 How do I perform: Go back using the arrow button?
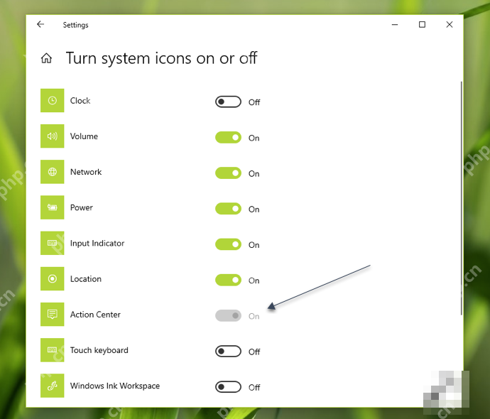40,24
